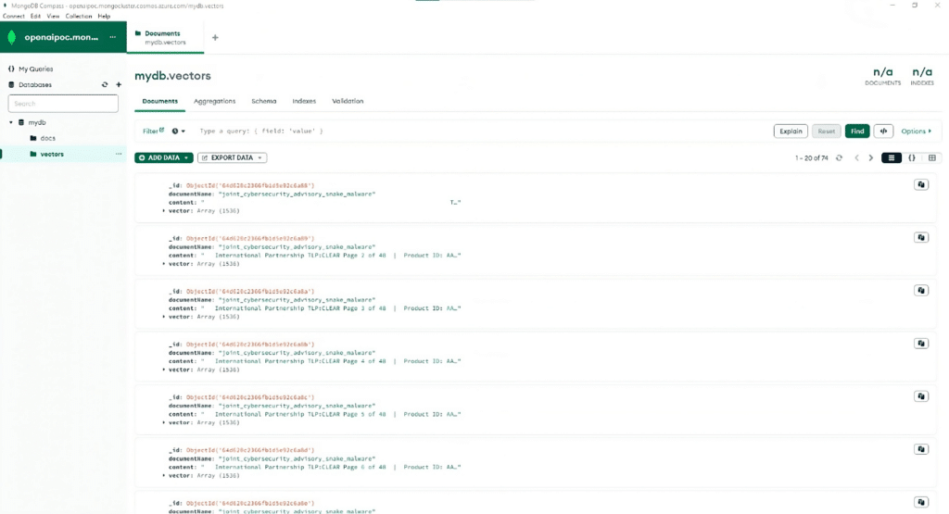Open the Collection menu
This screenshot has height=514, width=949.
pos(79,17)
